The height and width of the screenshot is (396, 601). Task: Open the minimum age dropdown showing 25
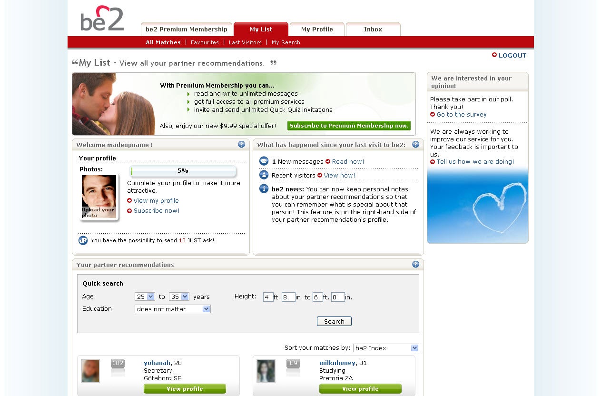[x=145, y=297]
